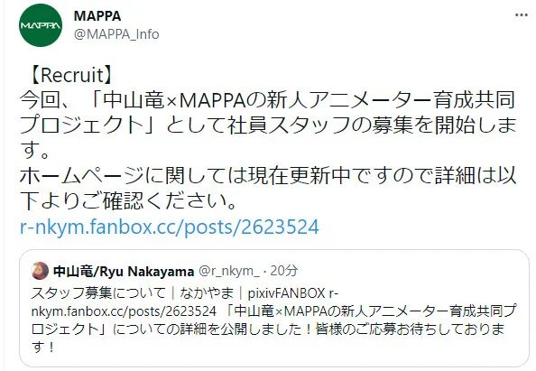The width and height of the screenshot is (536, 371).
Task: Open the 20分 timestamp of the quoted tweet
Action: 283,271
